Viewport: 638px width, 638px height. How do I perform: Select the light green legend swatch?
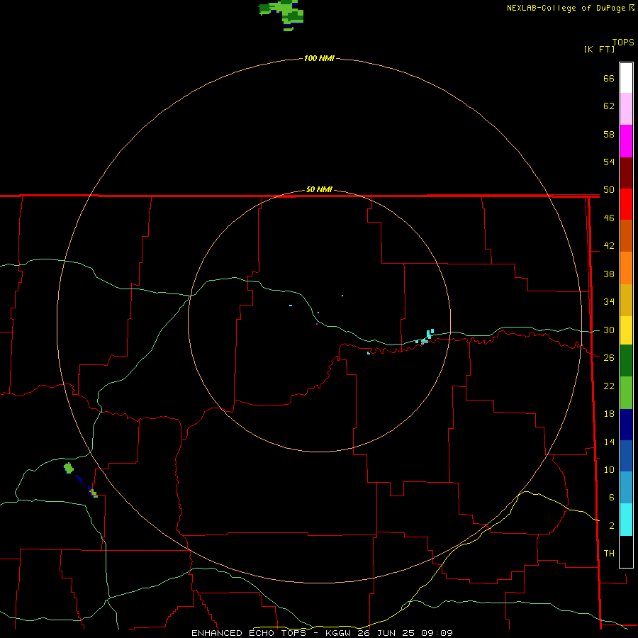coord(626,393)
